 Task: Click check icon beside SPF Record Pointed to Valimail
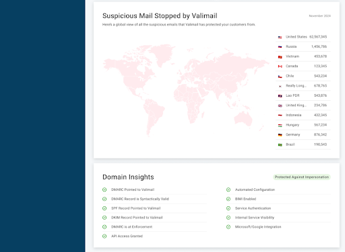(104, 208)
